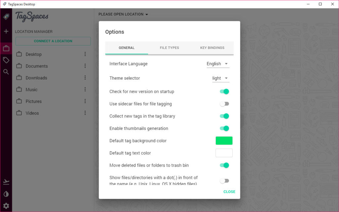Select the Tag Library sidebar icon

click(x=6, y=60)
